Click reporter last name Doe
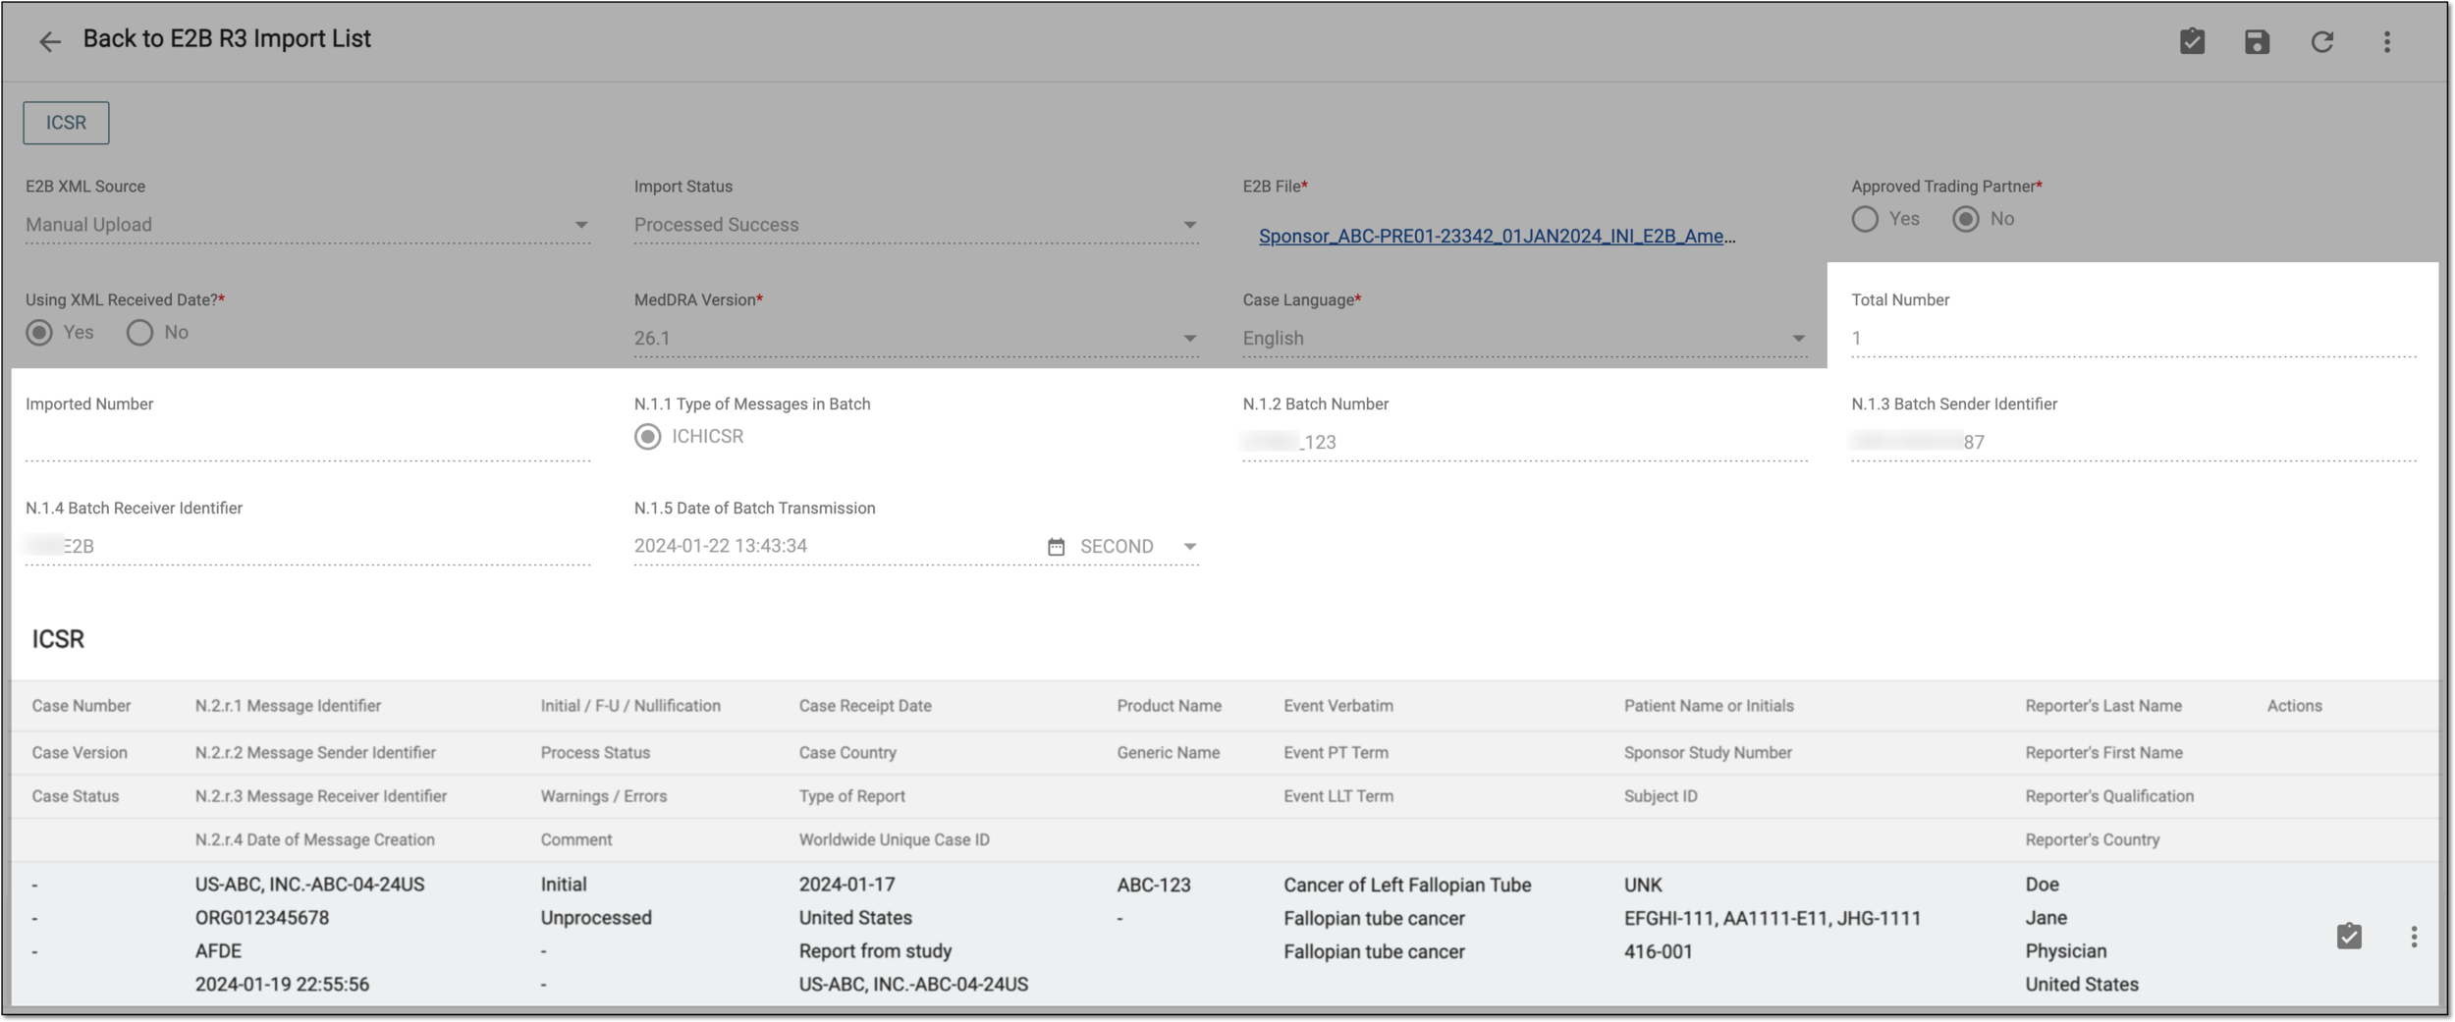Screen dimensions: 2455x1022 [2042, 885]
